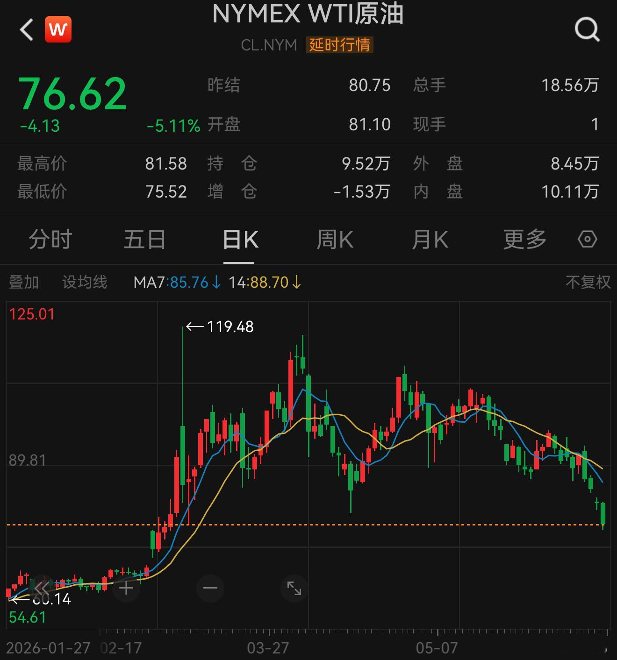Tap the 外盘 value 8.45万
Screen dimensions: 617x660
pyautogui.click(x=574, y=163)
